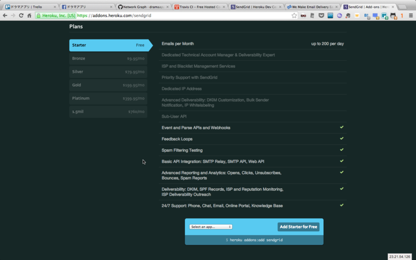This screenshot has height=260, width=416.
Task: Click the Dedicated IP Address row
Action: (x=253, y=88)
